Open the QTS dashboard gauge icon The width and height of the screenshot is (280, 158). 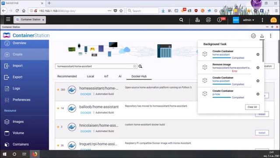pos(273,20)
